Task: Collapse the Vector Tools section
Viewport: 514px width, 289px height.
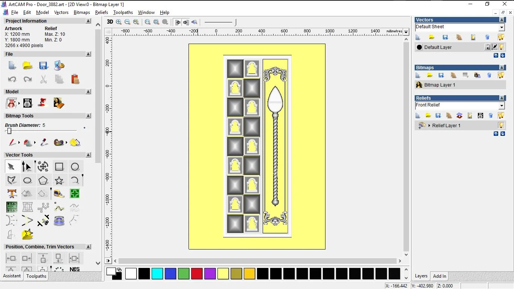Action: coord(88,155)
